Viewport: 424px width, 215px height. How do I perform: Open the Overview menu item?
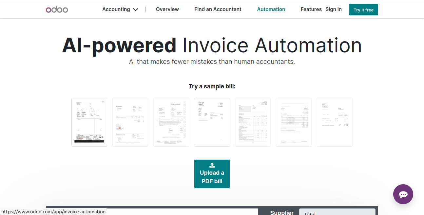click(x=167, y=9)
